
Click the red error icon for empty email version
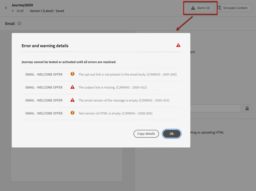(72, 100)
